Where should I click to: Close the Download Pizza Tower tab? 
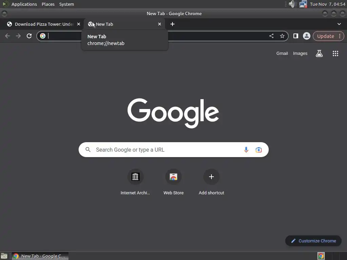(x=79, y=24)
